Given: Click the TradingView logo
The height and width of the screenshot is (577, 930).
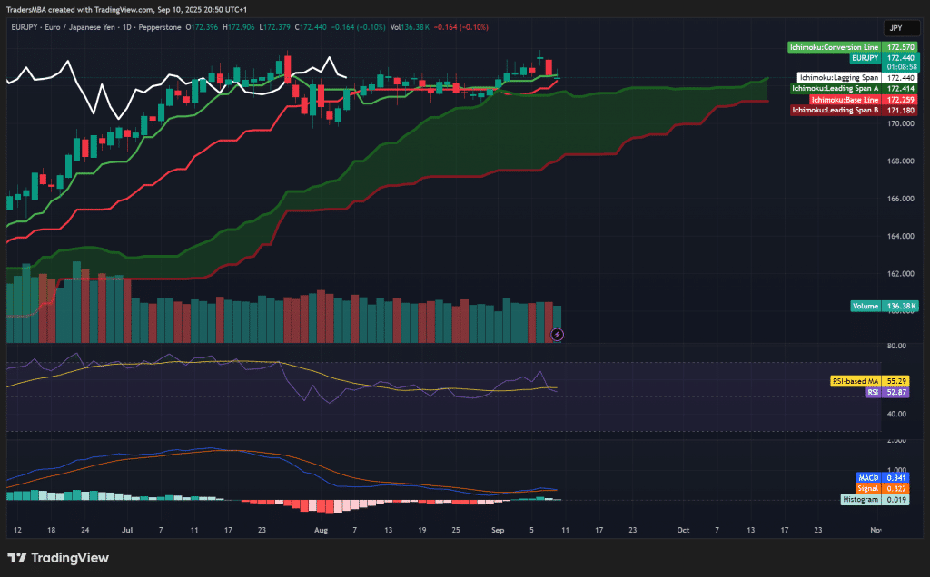Looking at the screenshot, I should click(x=57, y=558).
